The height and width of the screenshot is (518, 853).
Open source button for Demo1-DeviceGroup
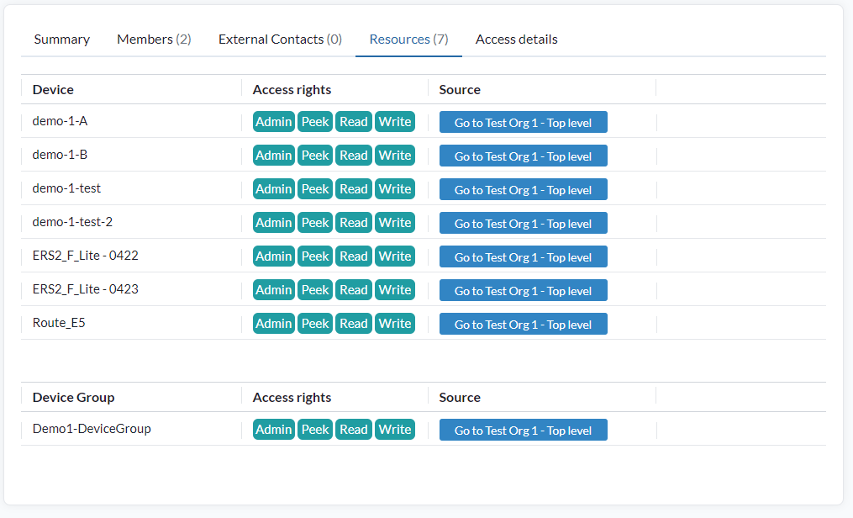[x=524, y=430]
